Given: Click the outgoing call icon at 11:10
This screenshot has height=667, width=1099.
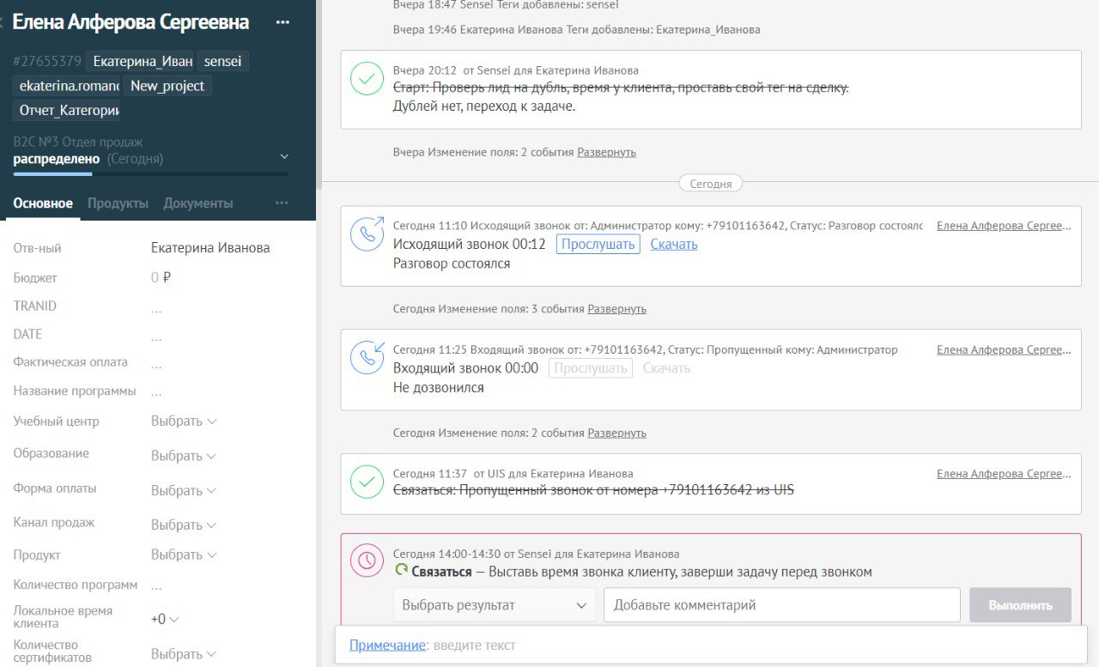Looking at the screenshot, I should coord(367,233).
